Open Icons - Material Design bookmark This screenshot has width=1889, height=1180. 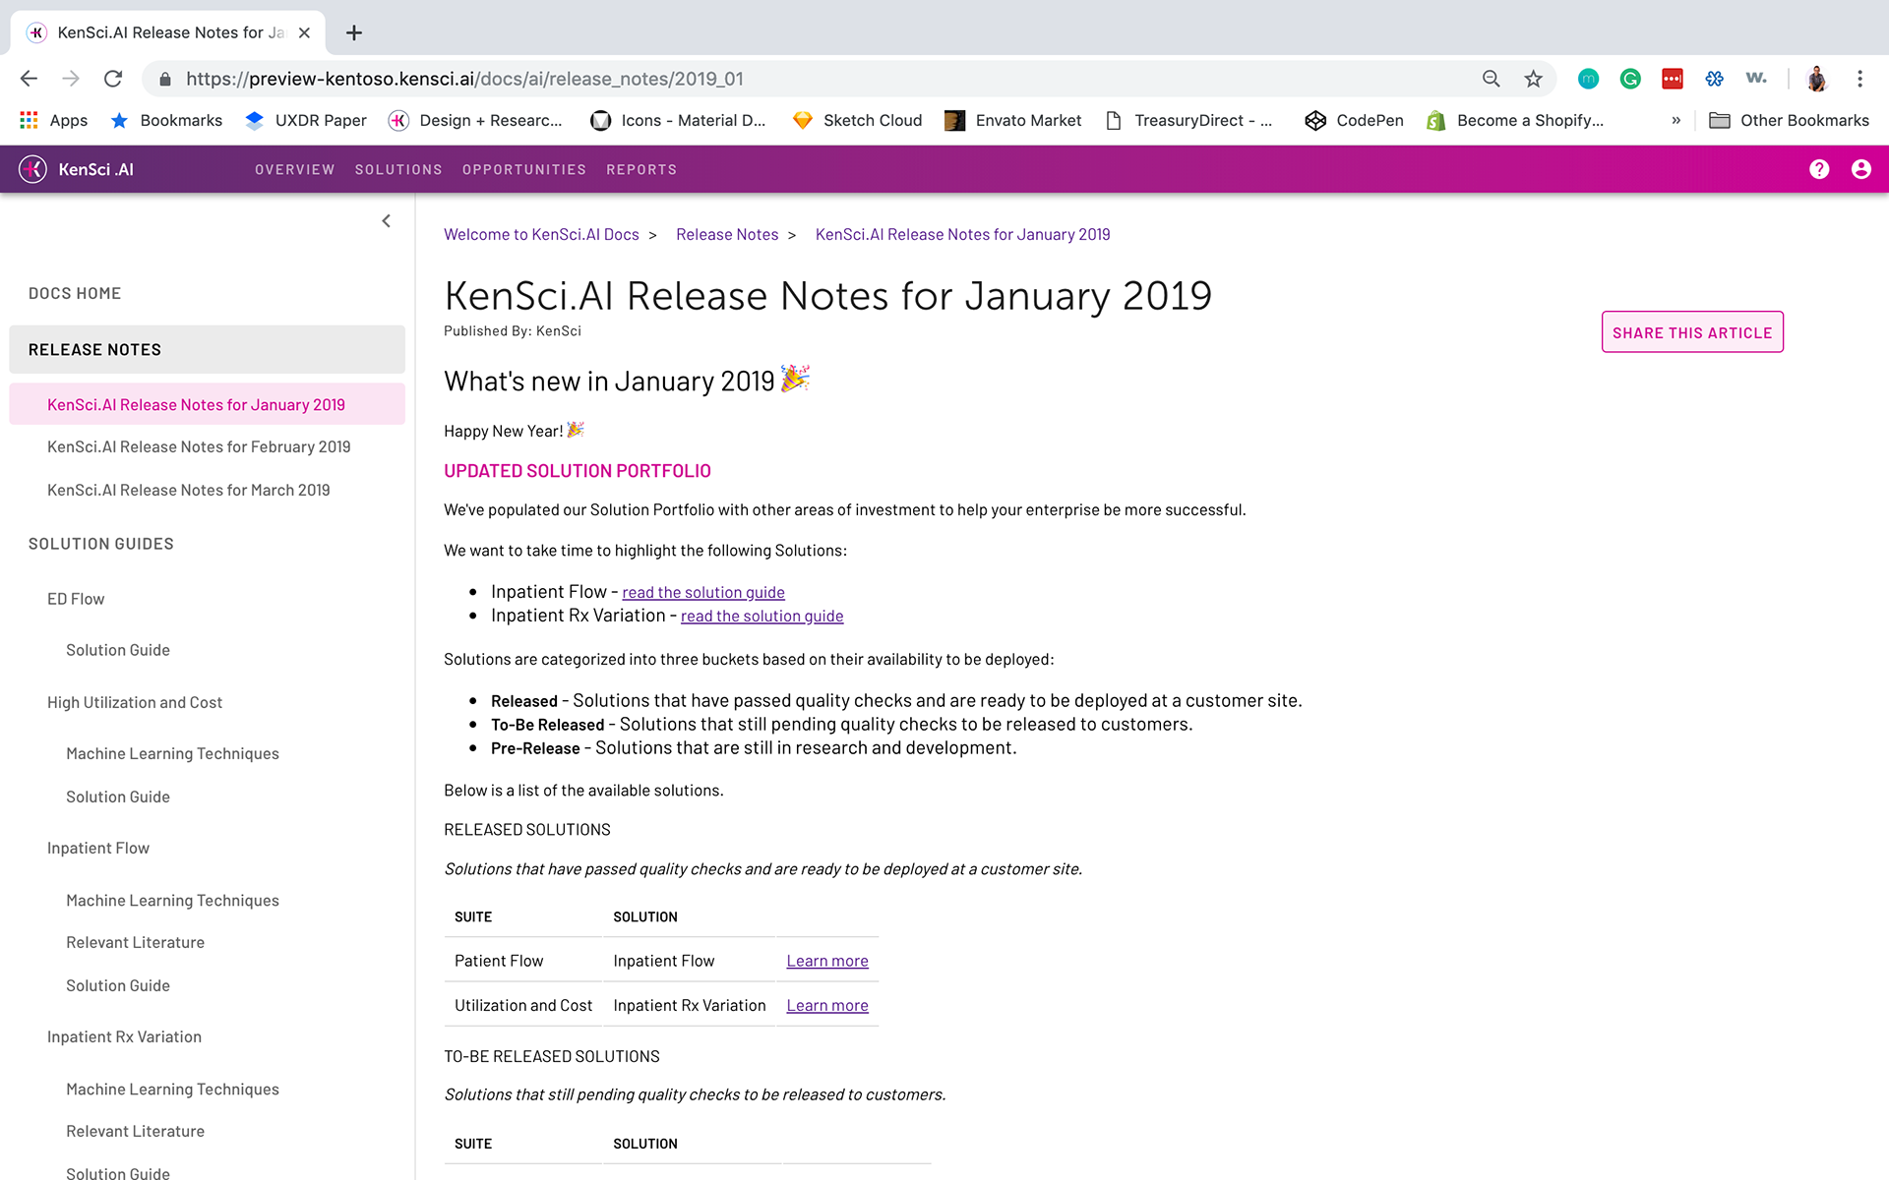[x=678, y=120]
